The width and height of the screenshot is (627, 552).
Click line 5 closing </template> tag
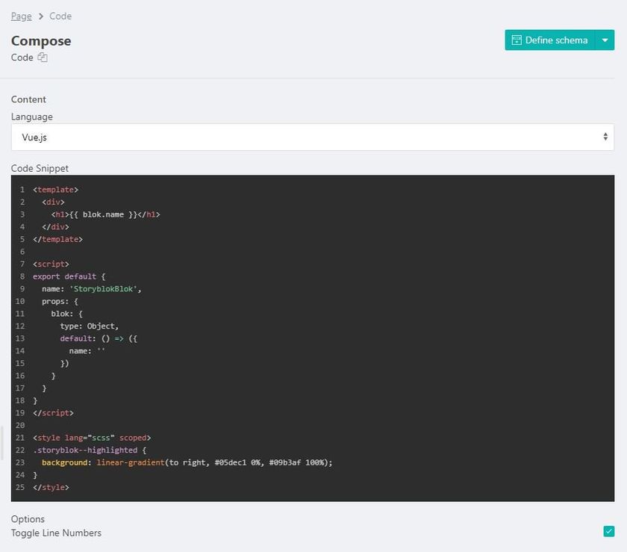click(x=58, y=239)
